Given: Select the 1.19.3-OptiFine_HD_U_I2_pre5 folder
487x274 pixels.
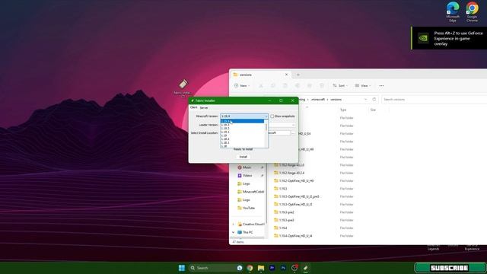Looking at the screenshot, I should click(297, 196).
